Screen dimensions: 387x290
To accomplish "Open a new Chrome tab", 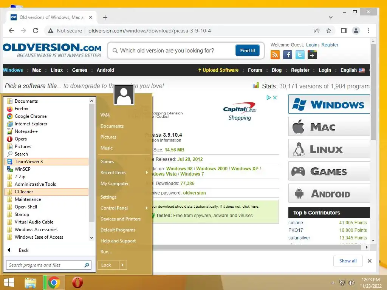I will click(x=105, y=17).
